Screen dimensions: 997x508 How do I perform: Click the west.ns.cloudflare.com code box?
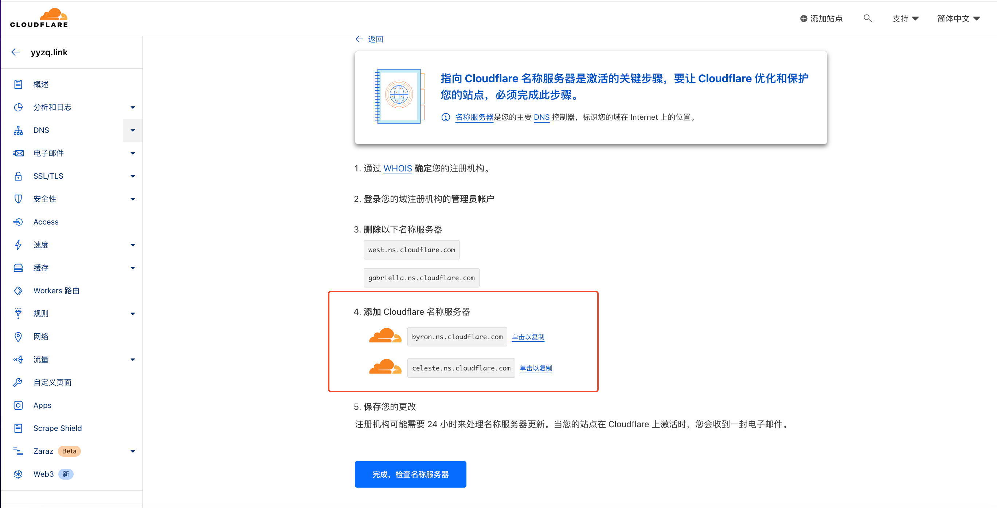[x=411, y=250]
